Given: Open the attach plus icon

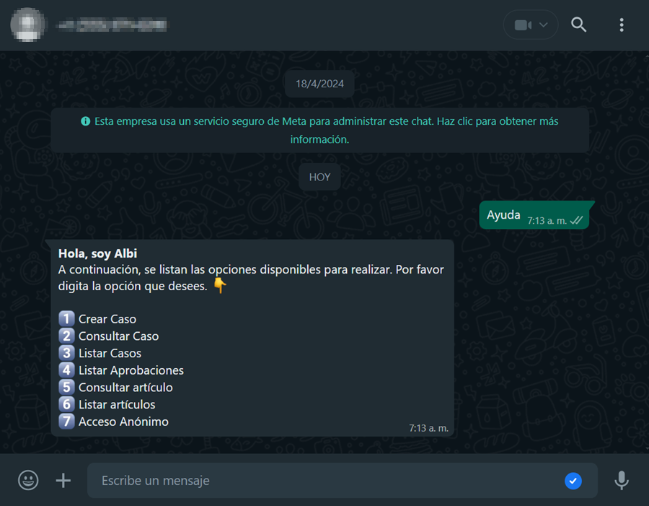Looking at the screenshot, I should click(x=63, y=480).
